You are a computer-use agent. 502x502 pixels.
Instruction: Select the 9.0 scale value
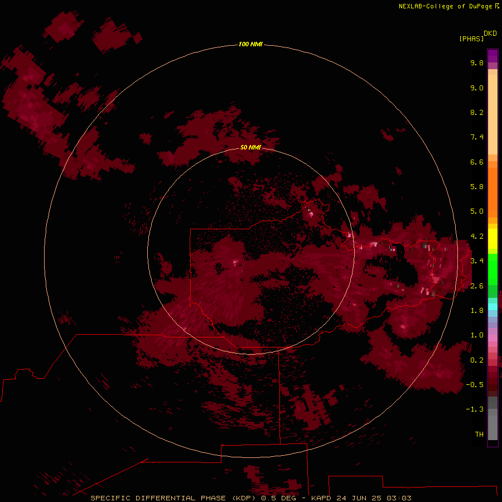click(x=477, y=88)
